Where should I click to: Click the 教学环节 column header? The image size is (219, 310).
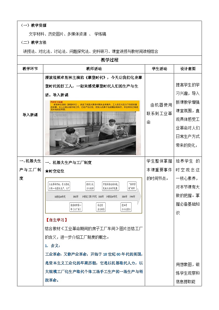tap(30, 69)
